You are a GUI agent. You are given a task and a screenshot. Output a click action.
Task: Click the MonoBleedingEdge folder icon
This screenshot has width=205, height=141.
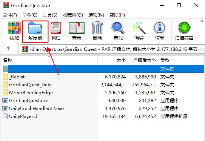(6, 92)
